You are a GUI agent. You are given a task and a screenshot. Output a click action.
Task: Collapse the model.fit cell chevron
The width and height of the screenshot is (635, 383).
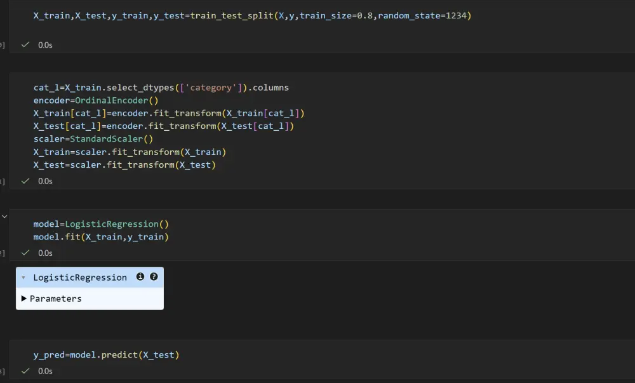click(4, 217)
